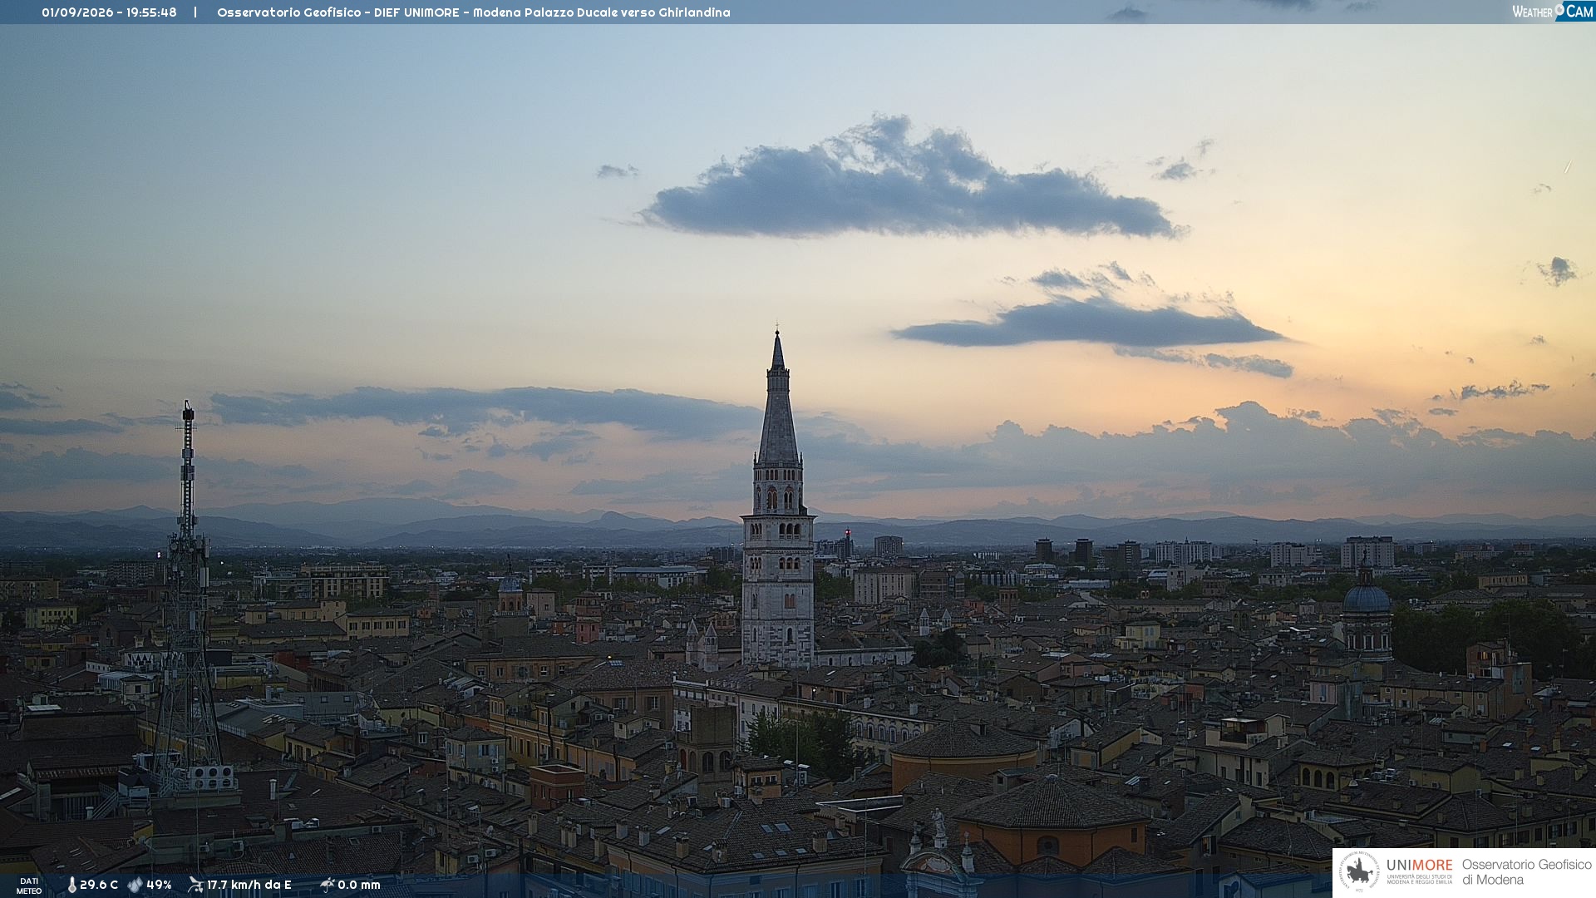Click the UNIMORE wordmark text
The height and width of the screenshot is (898, 1596).
click(1420, 865)
